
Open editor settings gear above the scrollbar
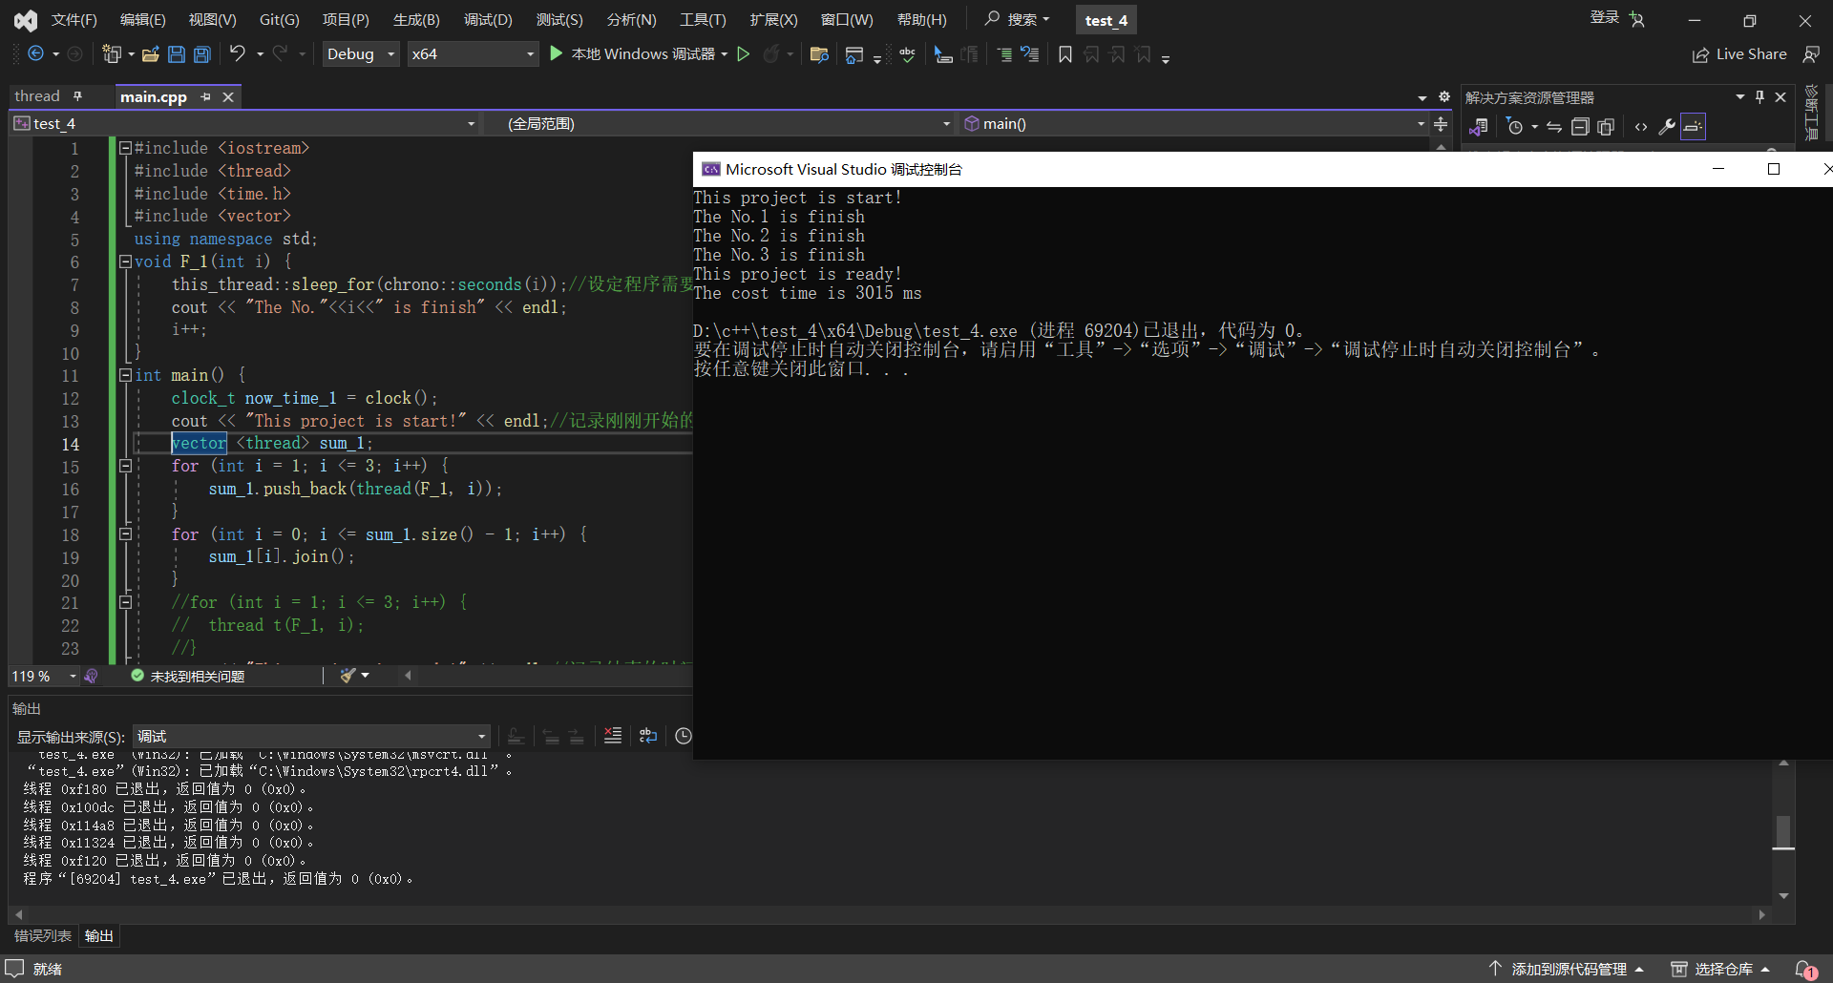click(x=1443, y=96)
